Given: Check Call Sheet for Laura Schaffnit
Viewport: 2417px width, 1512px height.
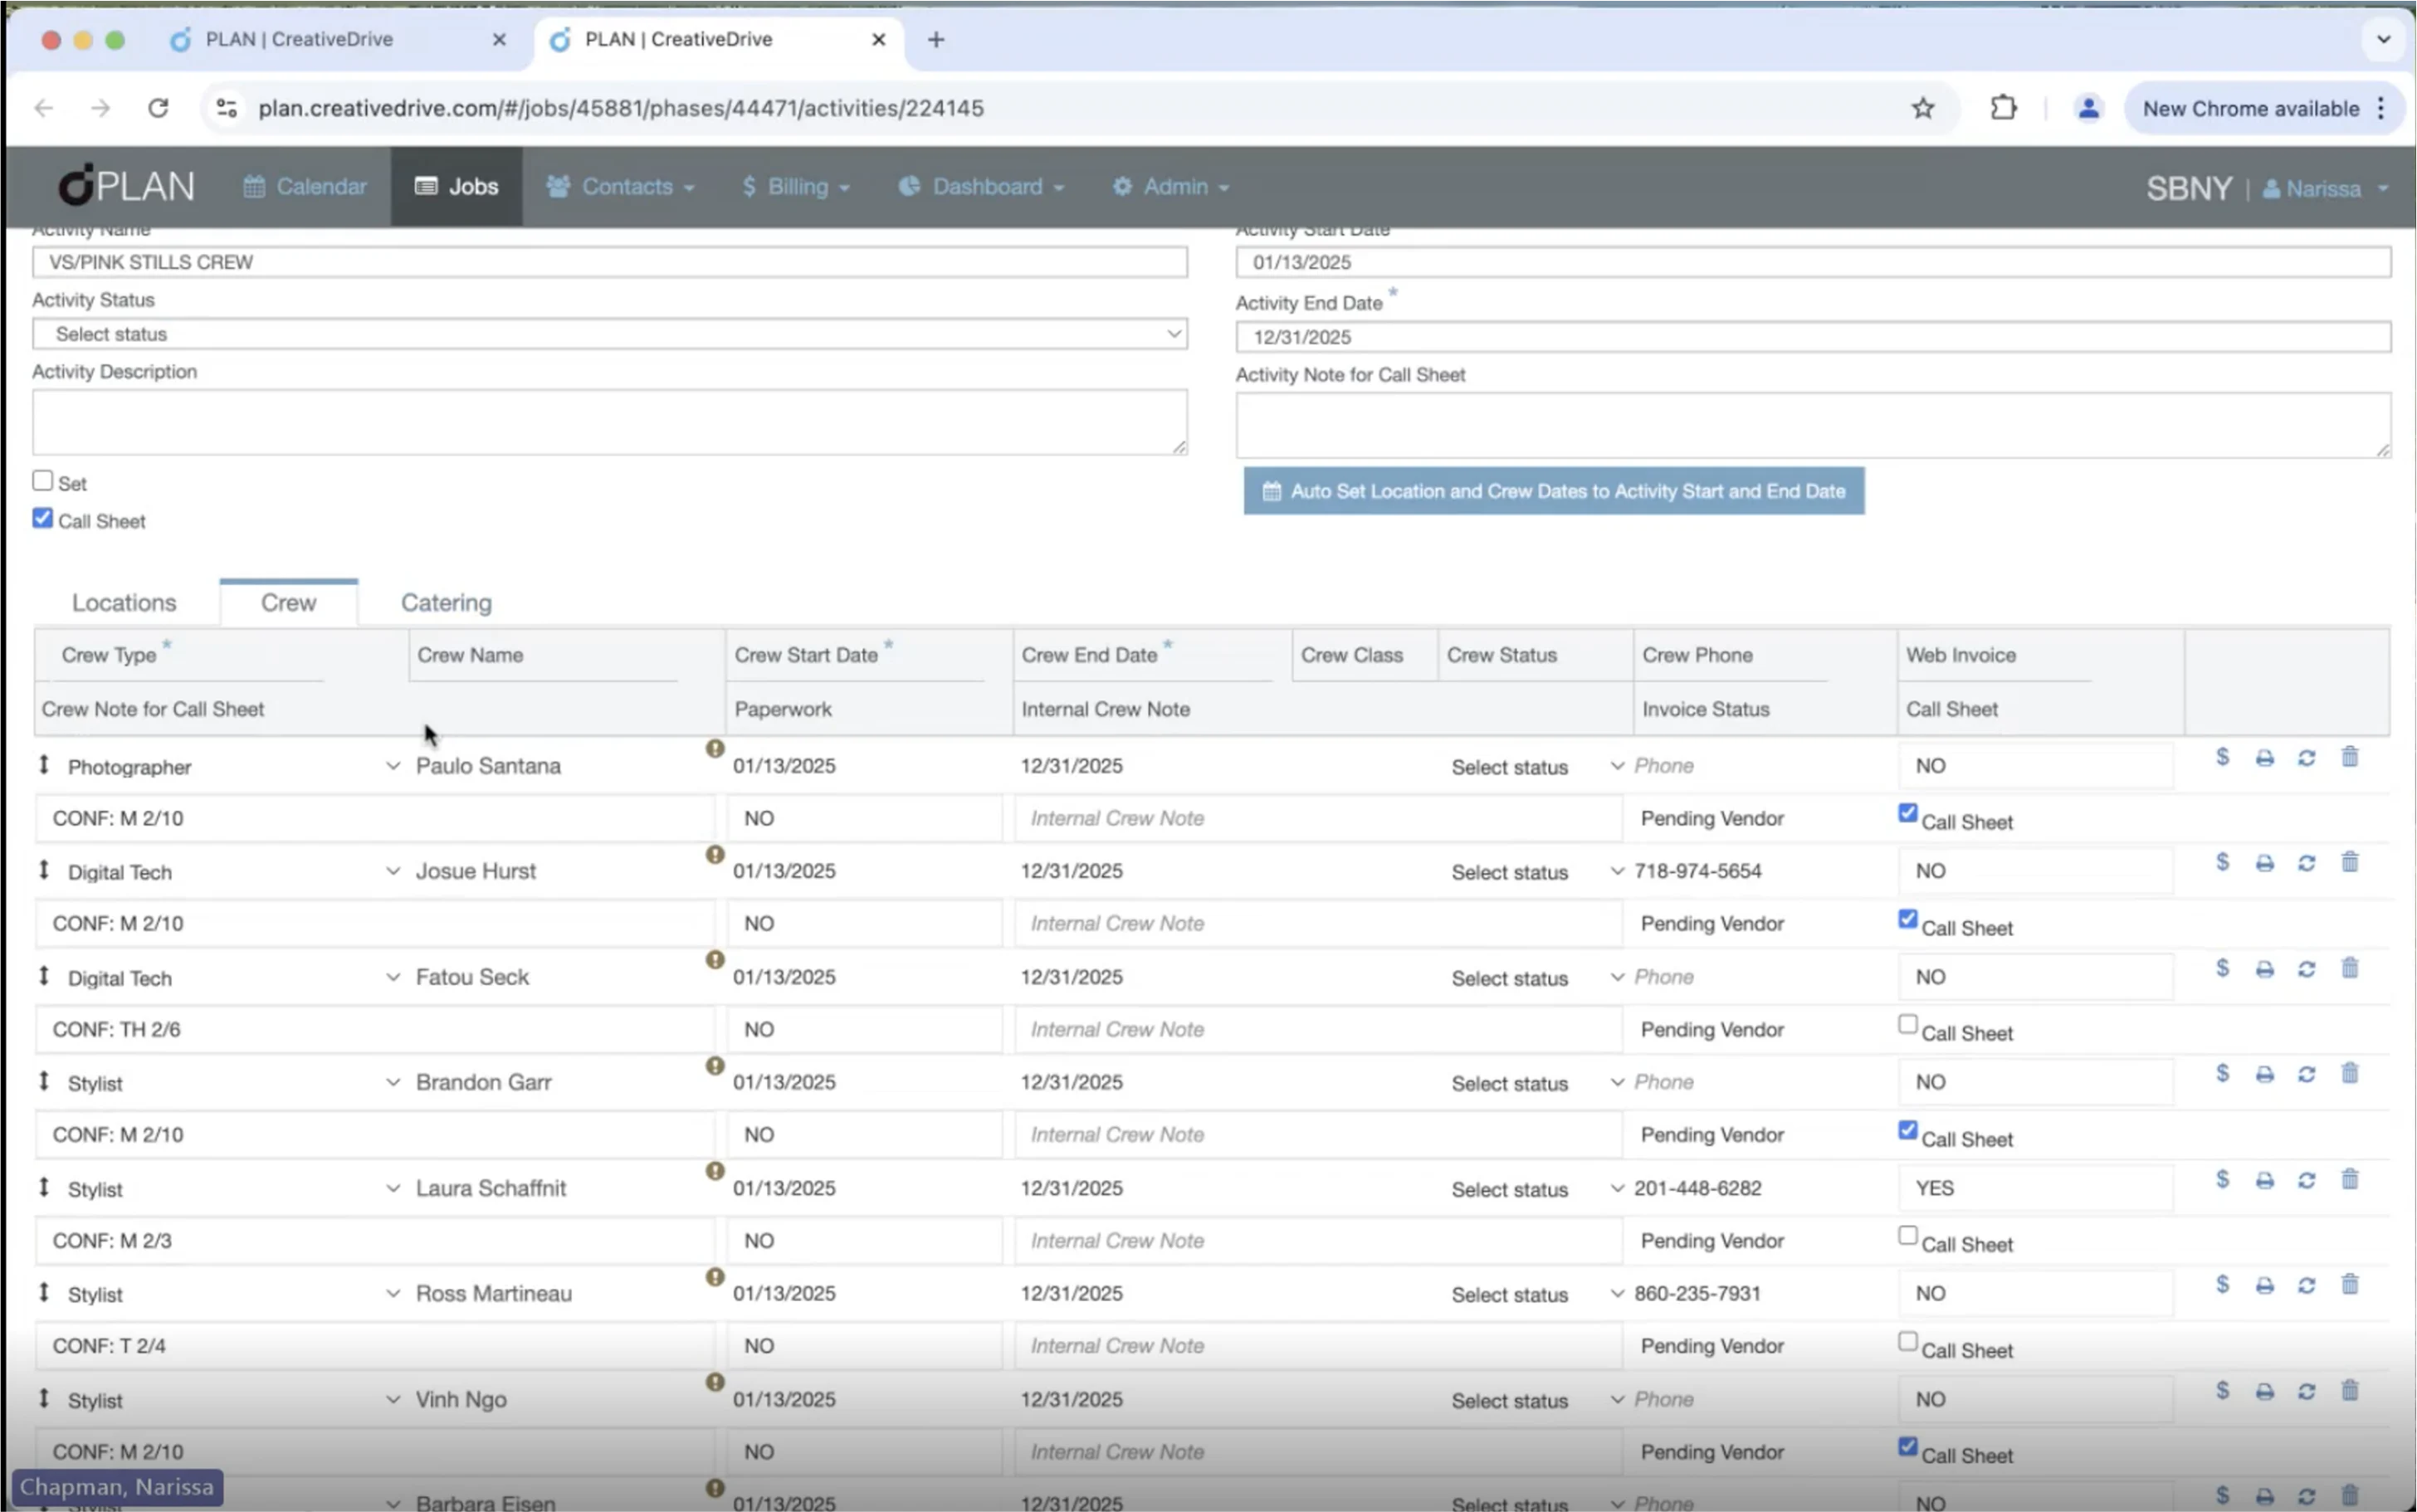Looking at the screenshot, I should (1908, 1236).
